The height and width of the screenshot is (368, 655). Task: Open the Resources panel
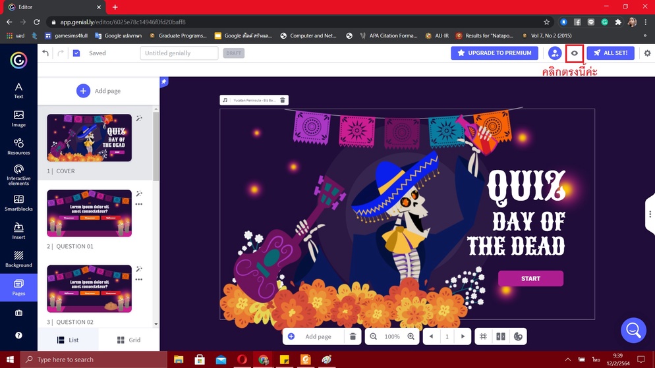(x=18, y=147)
